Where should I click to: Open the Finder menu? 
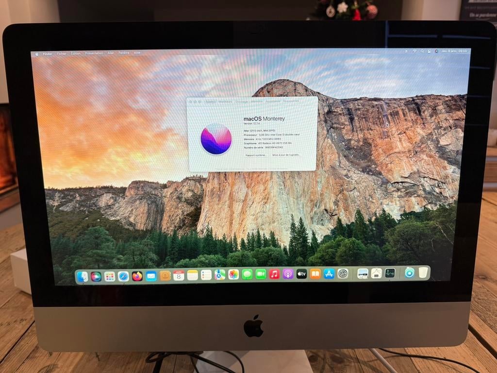click(48, 54)
